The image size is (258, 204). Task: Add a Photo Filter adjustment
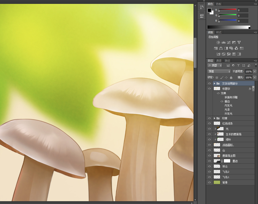coord(231,48)
